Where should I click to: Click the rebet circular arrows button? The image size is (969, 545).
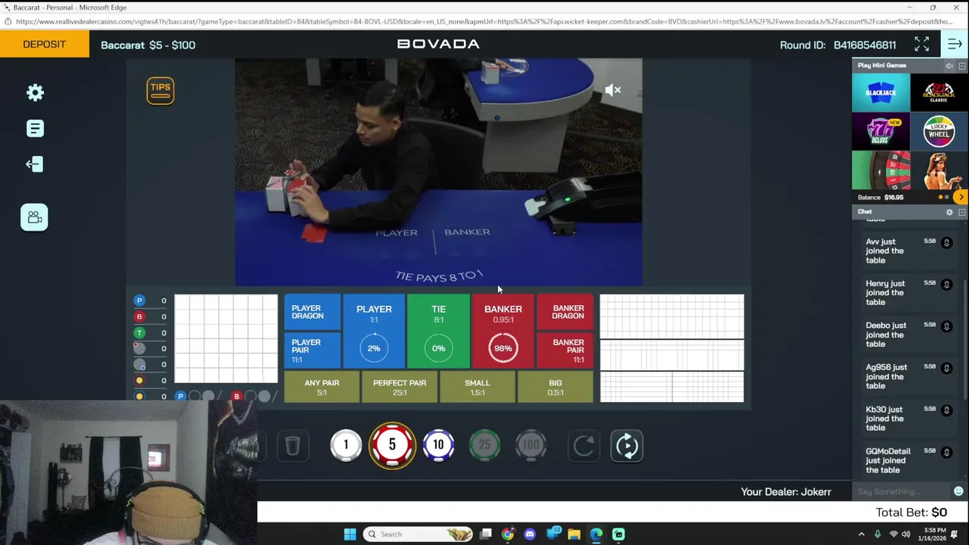pyautogui.click(x=627, y=446)
